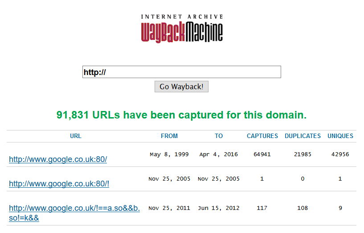Click the 'May 8, 1999' from date

tap(169, 154)
